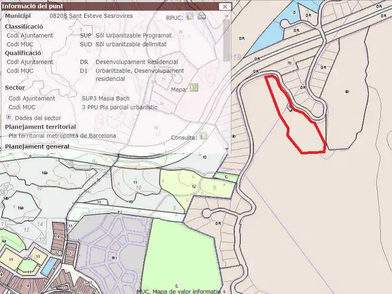Click the blue marker pin on the map
Viewport: 392px width, 294px height.
coord(290,107)
